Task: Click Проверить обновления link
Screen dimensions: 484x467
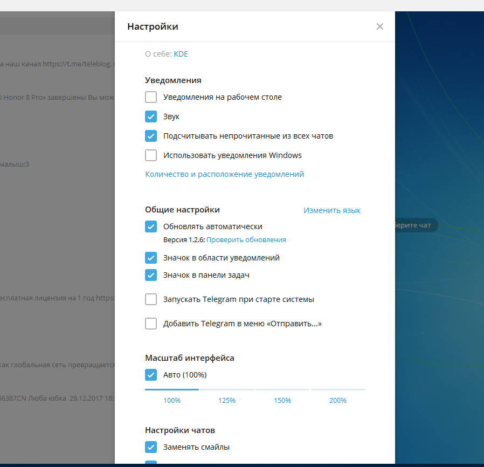Action: (x=246, y=239)
